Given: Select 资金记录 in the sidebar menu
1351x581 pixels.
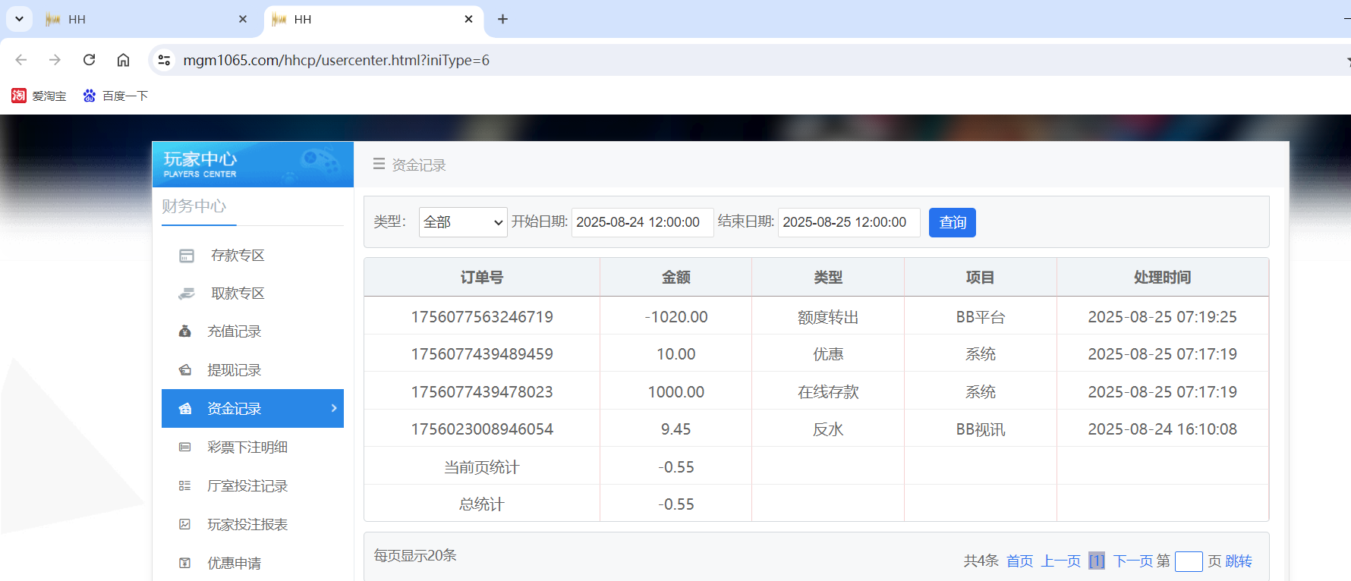Looking at the screenshot, I should click(235, 409).
